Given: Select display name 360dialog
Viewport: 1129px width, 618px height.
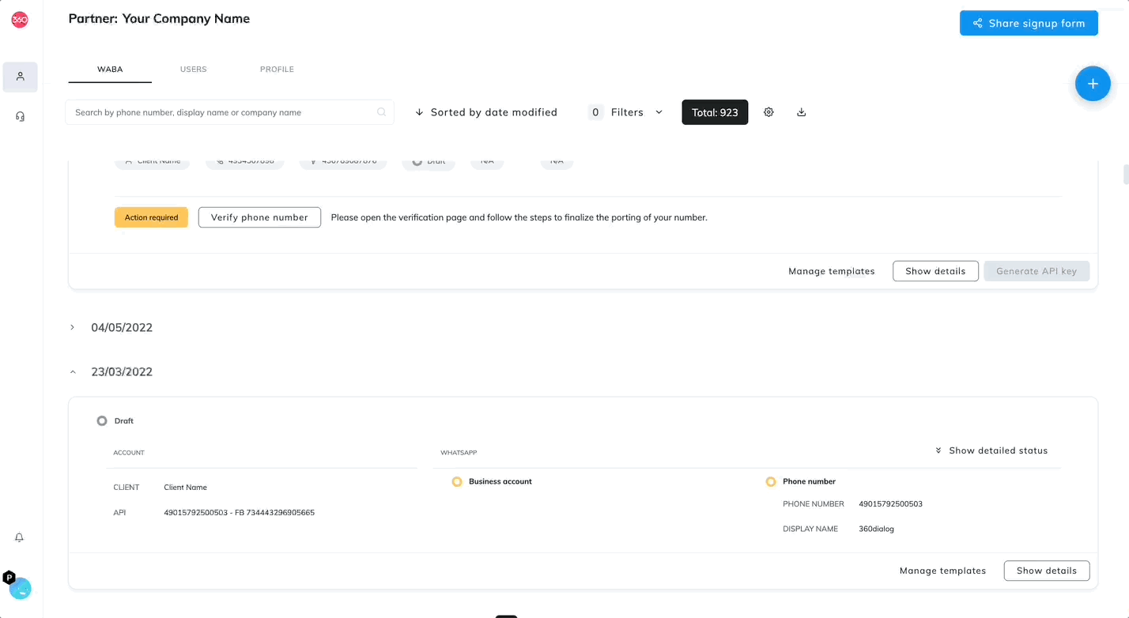Looking at the screenshot, I should point(876,529).
